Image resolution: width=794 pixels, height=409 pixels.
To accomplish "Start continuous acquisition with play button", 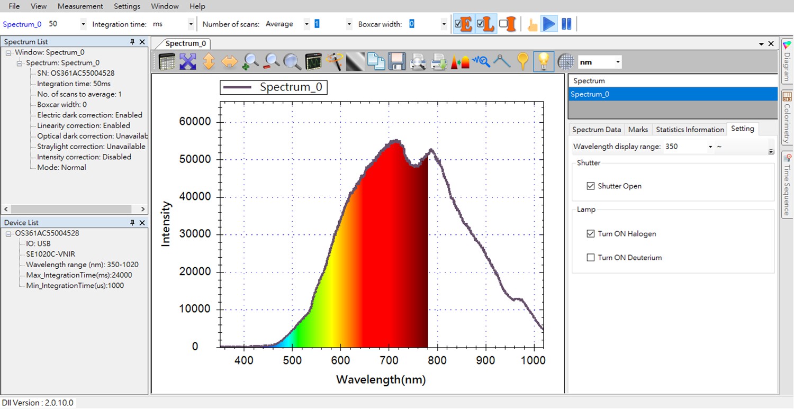I will [549, 23].
